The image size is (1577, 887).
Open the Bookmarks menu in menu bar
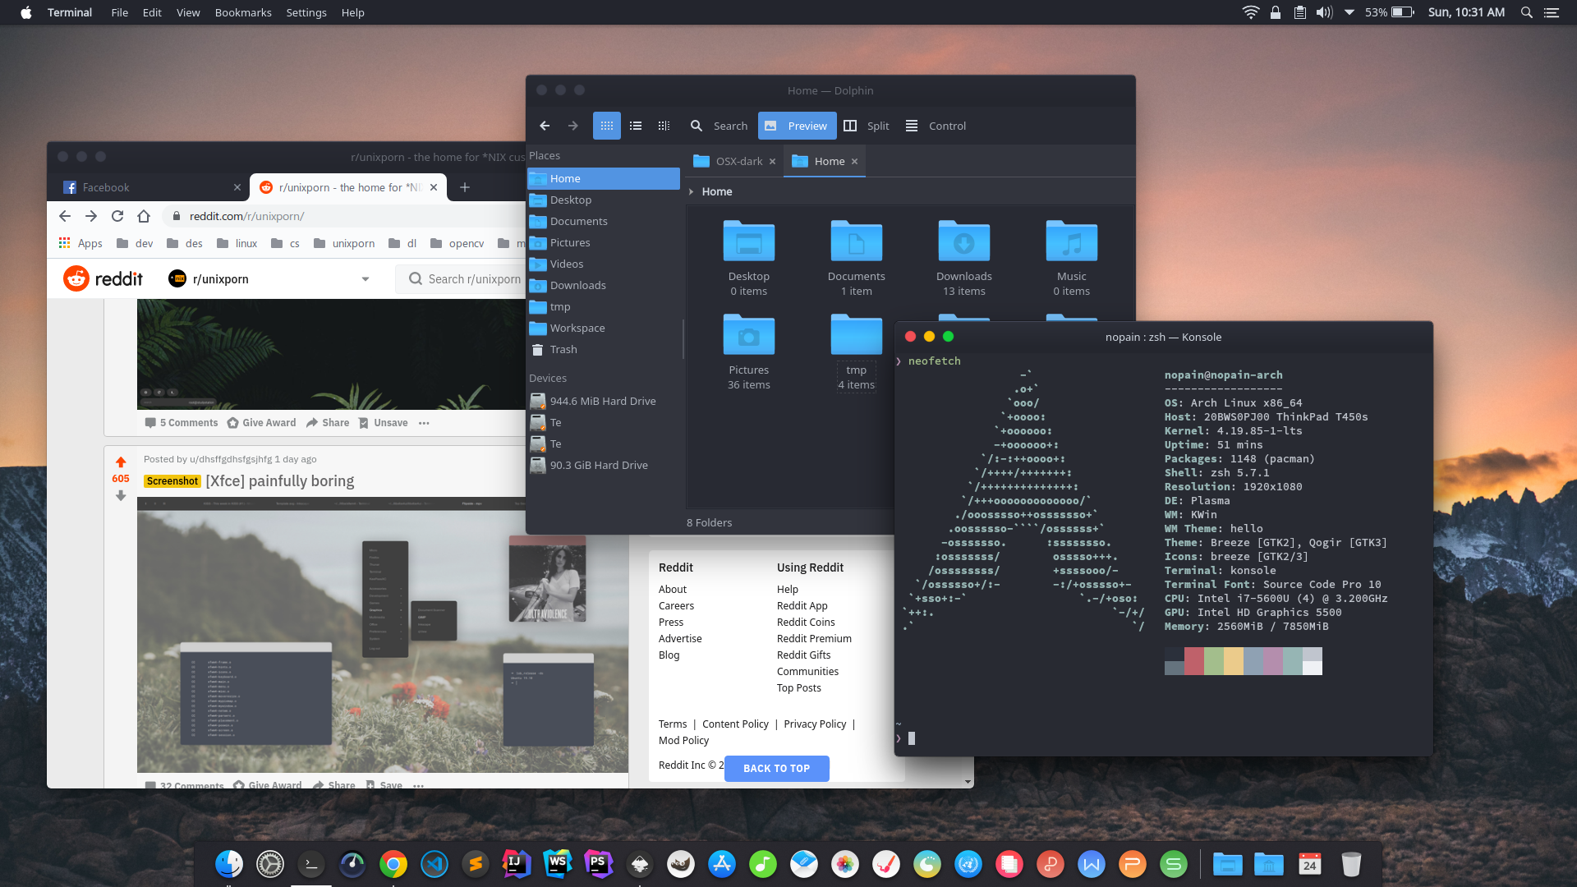243,12
